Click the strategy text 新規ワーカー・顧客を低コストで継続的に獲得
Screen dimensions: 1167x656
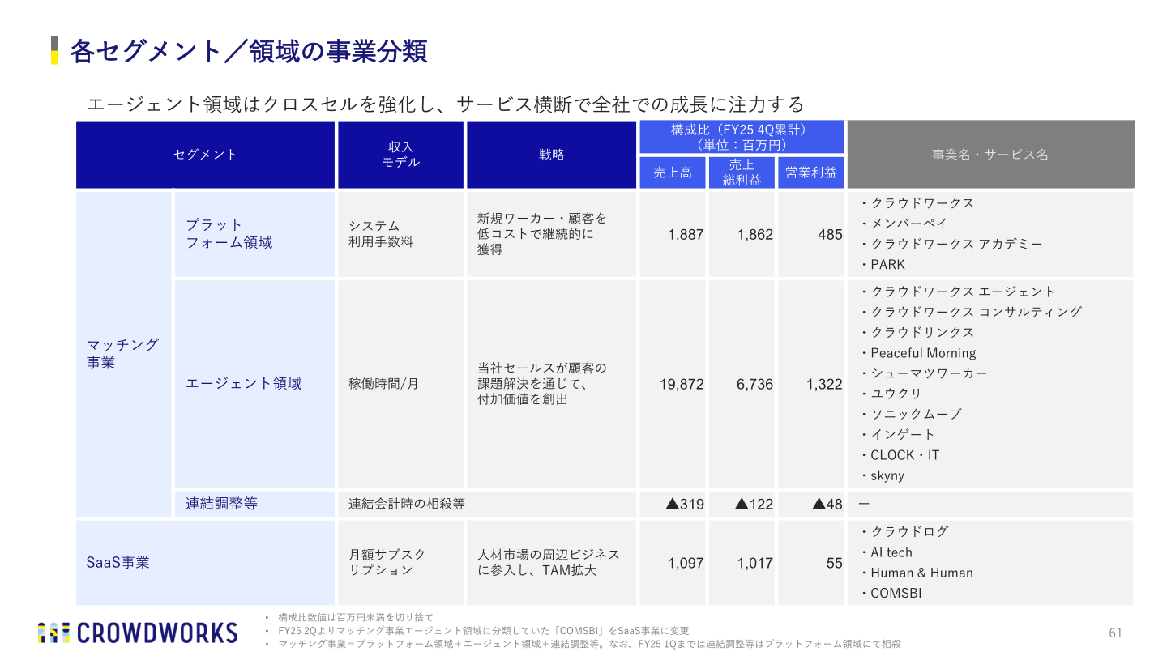(541, 234)
